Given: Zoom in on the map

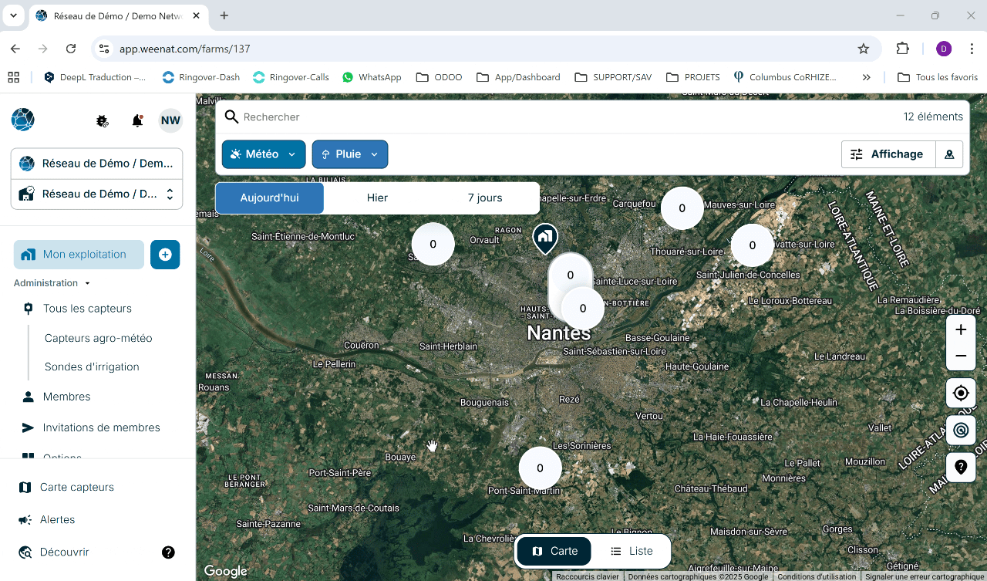Looking at the screenshot, I should point(961,329).
